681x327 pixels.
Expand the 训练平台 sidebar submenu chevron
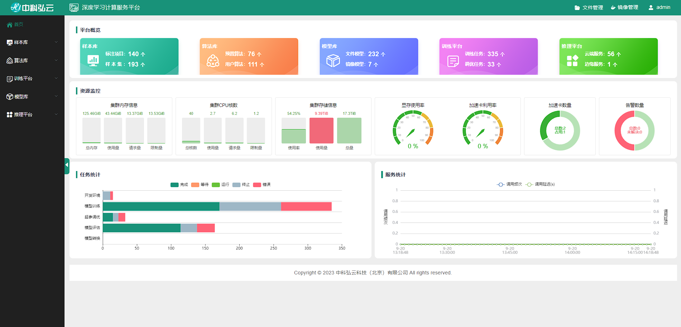tap(56, 78)
